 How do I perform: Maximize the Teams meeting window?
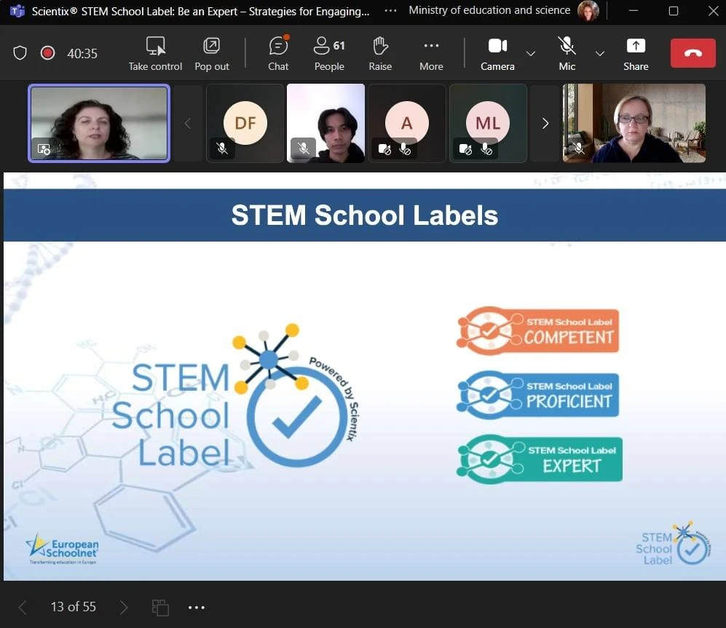[x=674, y=11]
